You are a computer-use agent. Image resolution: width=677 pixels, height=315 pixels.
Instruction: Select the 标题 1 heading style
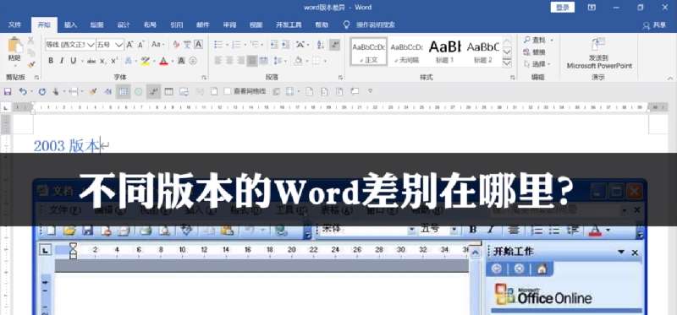pos(445,52)
